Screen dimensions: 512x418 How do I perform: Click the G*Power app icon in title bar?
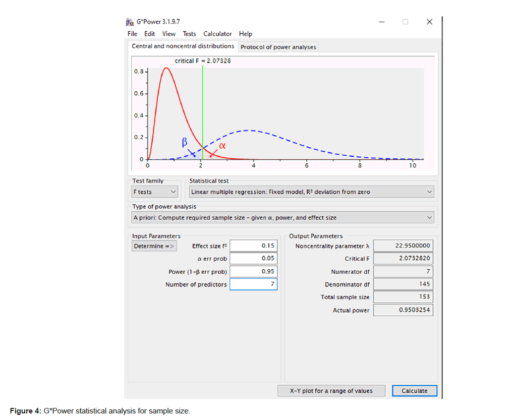[x=130, y=22]
